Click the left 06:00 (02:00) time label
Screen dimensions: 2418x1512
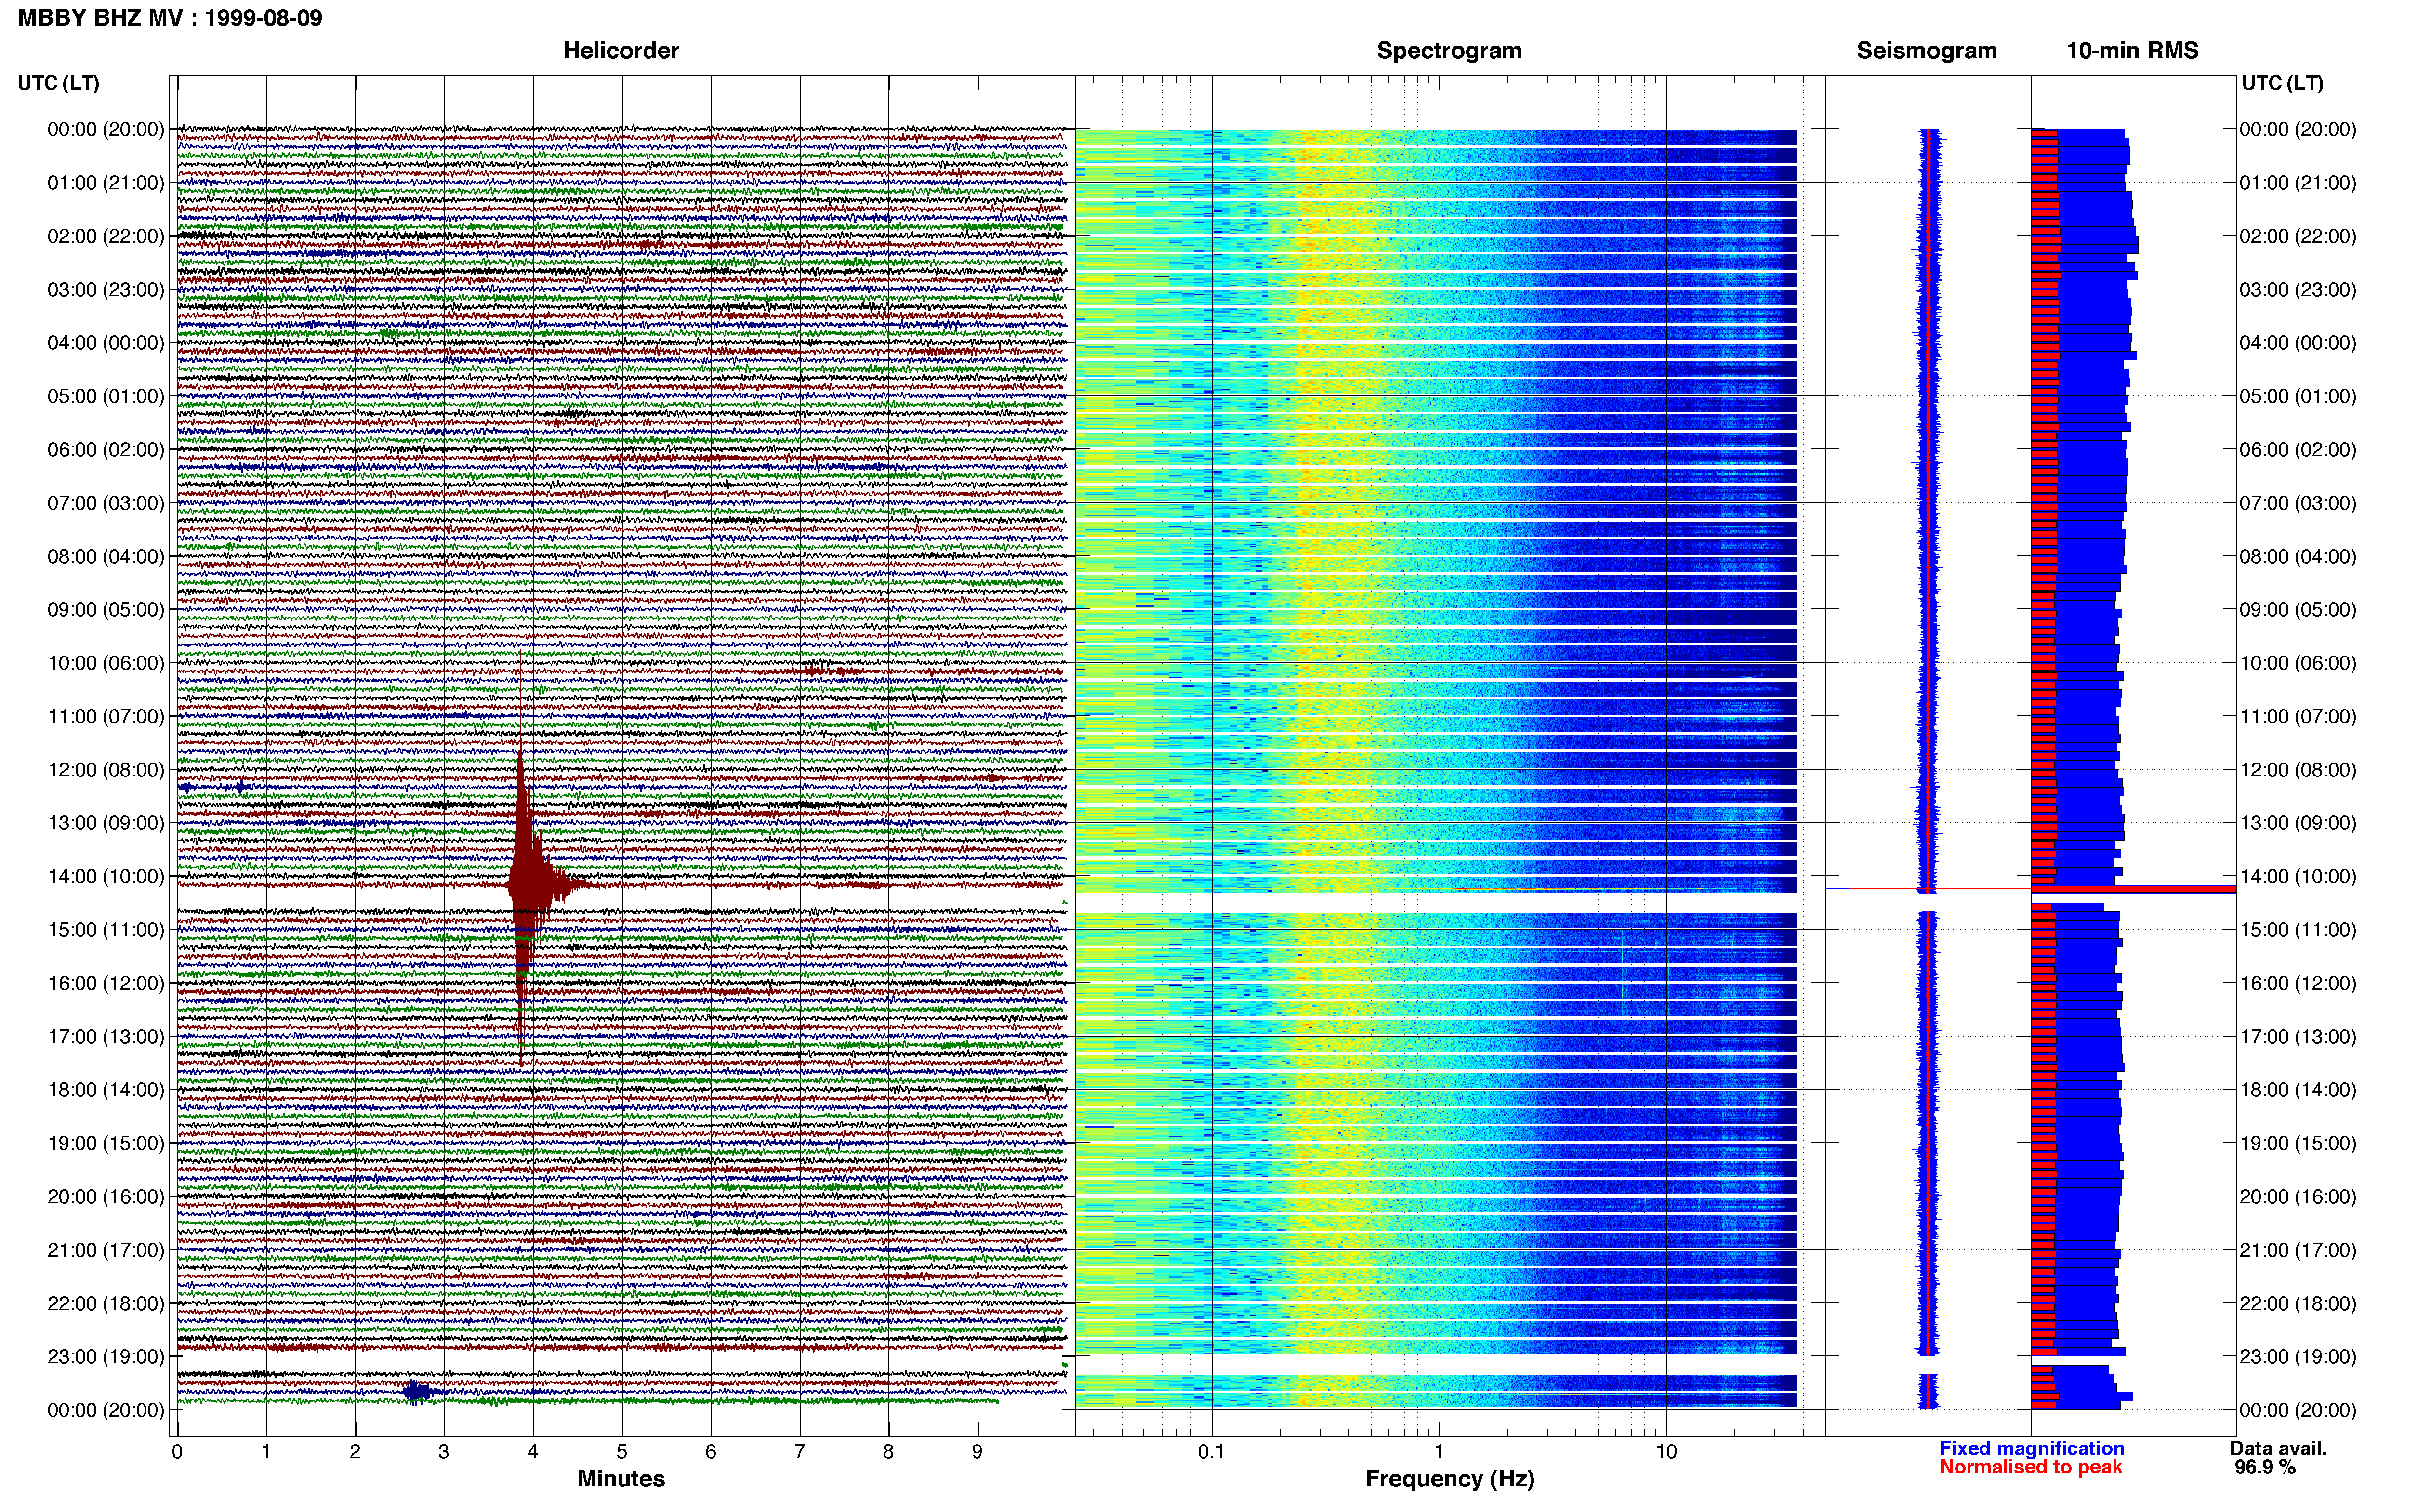106,450
